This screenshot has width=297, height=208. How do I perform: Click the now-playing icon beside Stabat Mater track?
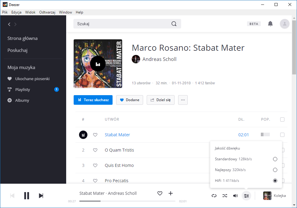pyautogui.click(x=83, y=135)
